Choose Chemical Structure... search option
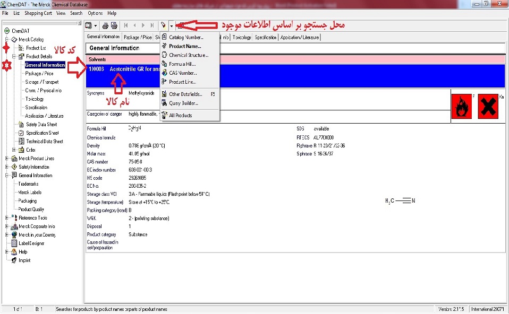The width and height of the screenshot is (509, 314). click(190, 55)
